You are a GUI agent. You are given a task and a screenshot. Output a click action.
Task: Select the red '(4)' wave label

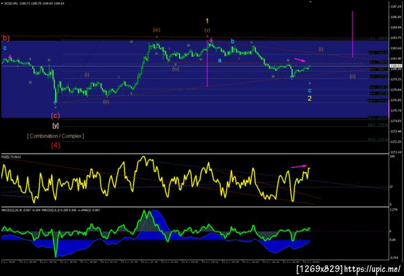pyautogui.click(x=55, y=145)
